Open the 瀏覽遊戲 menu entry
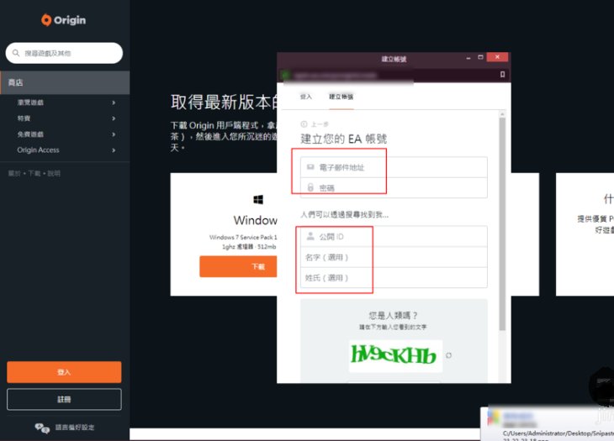The width and height of the screenshot is (614, 441). (30, 102)
